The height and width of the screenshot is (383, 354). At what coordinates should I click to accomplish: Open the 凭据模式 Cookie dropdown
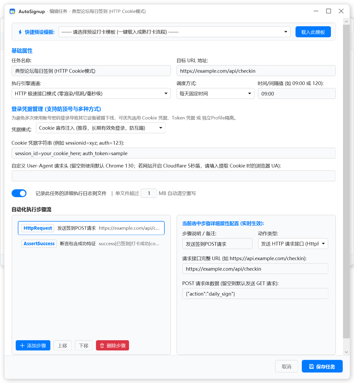click(x=101, y=128)
